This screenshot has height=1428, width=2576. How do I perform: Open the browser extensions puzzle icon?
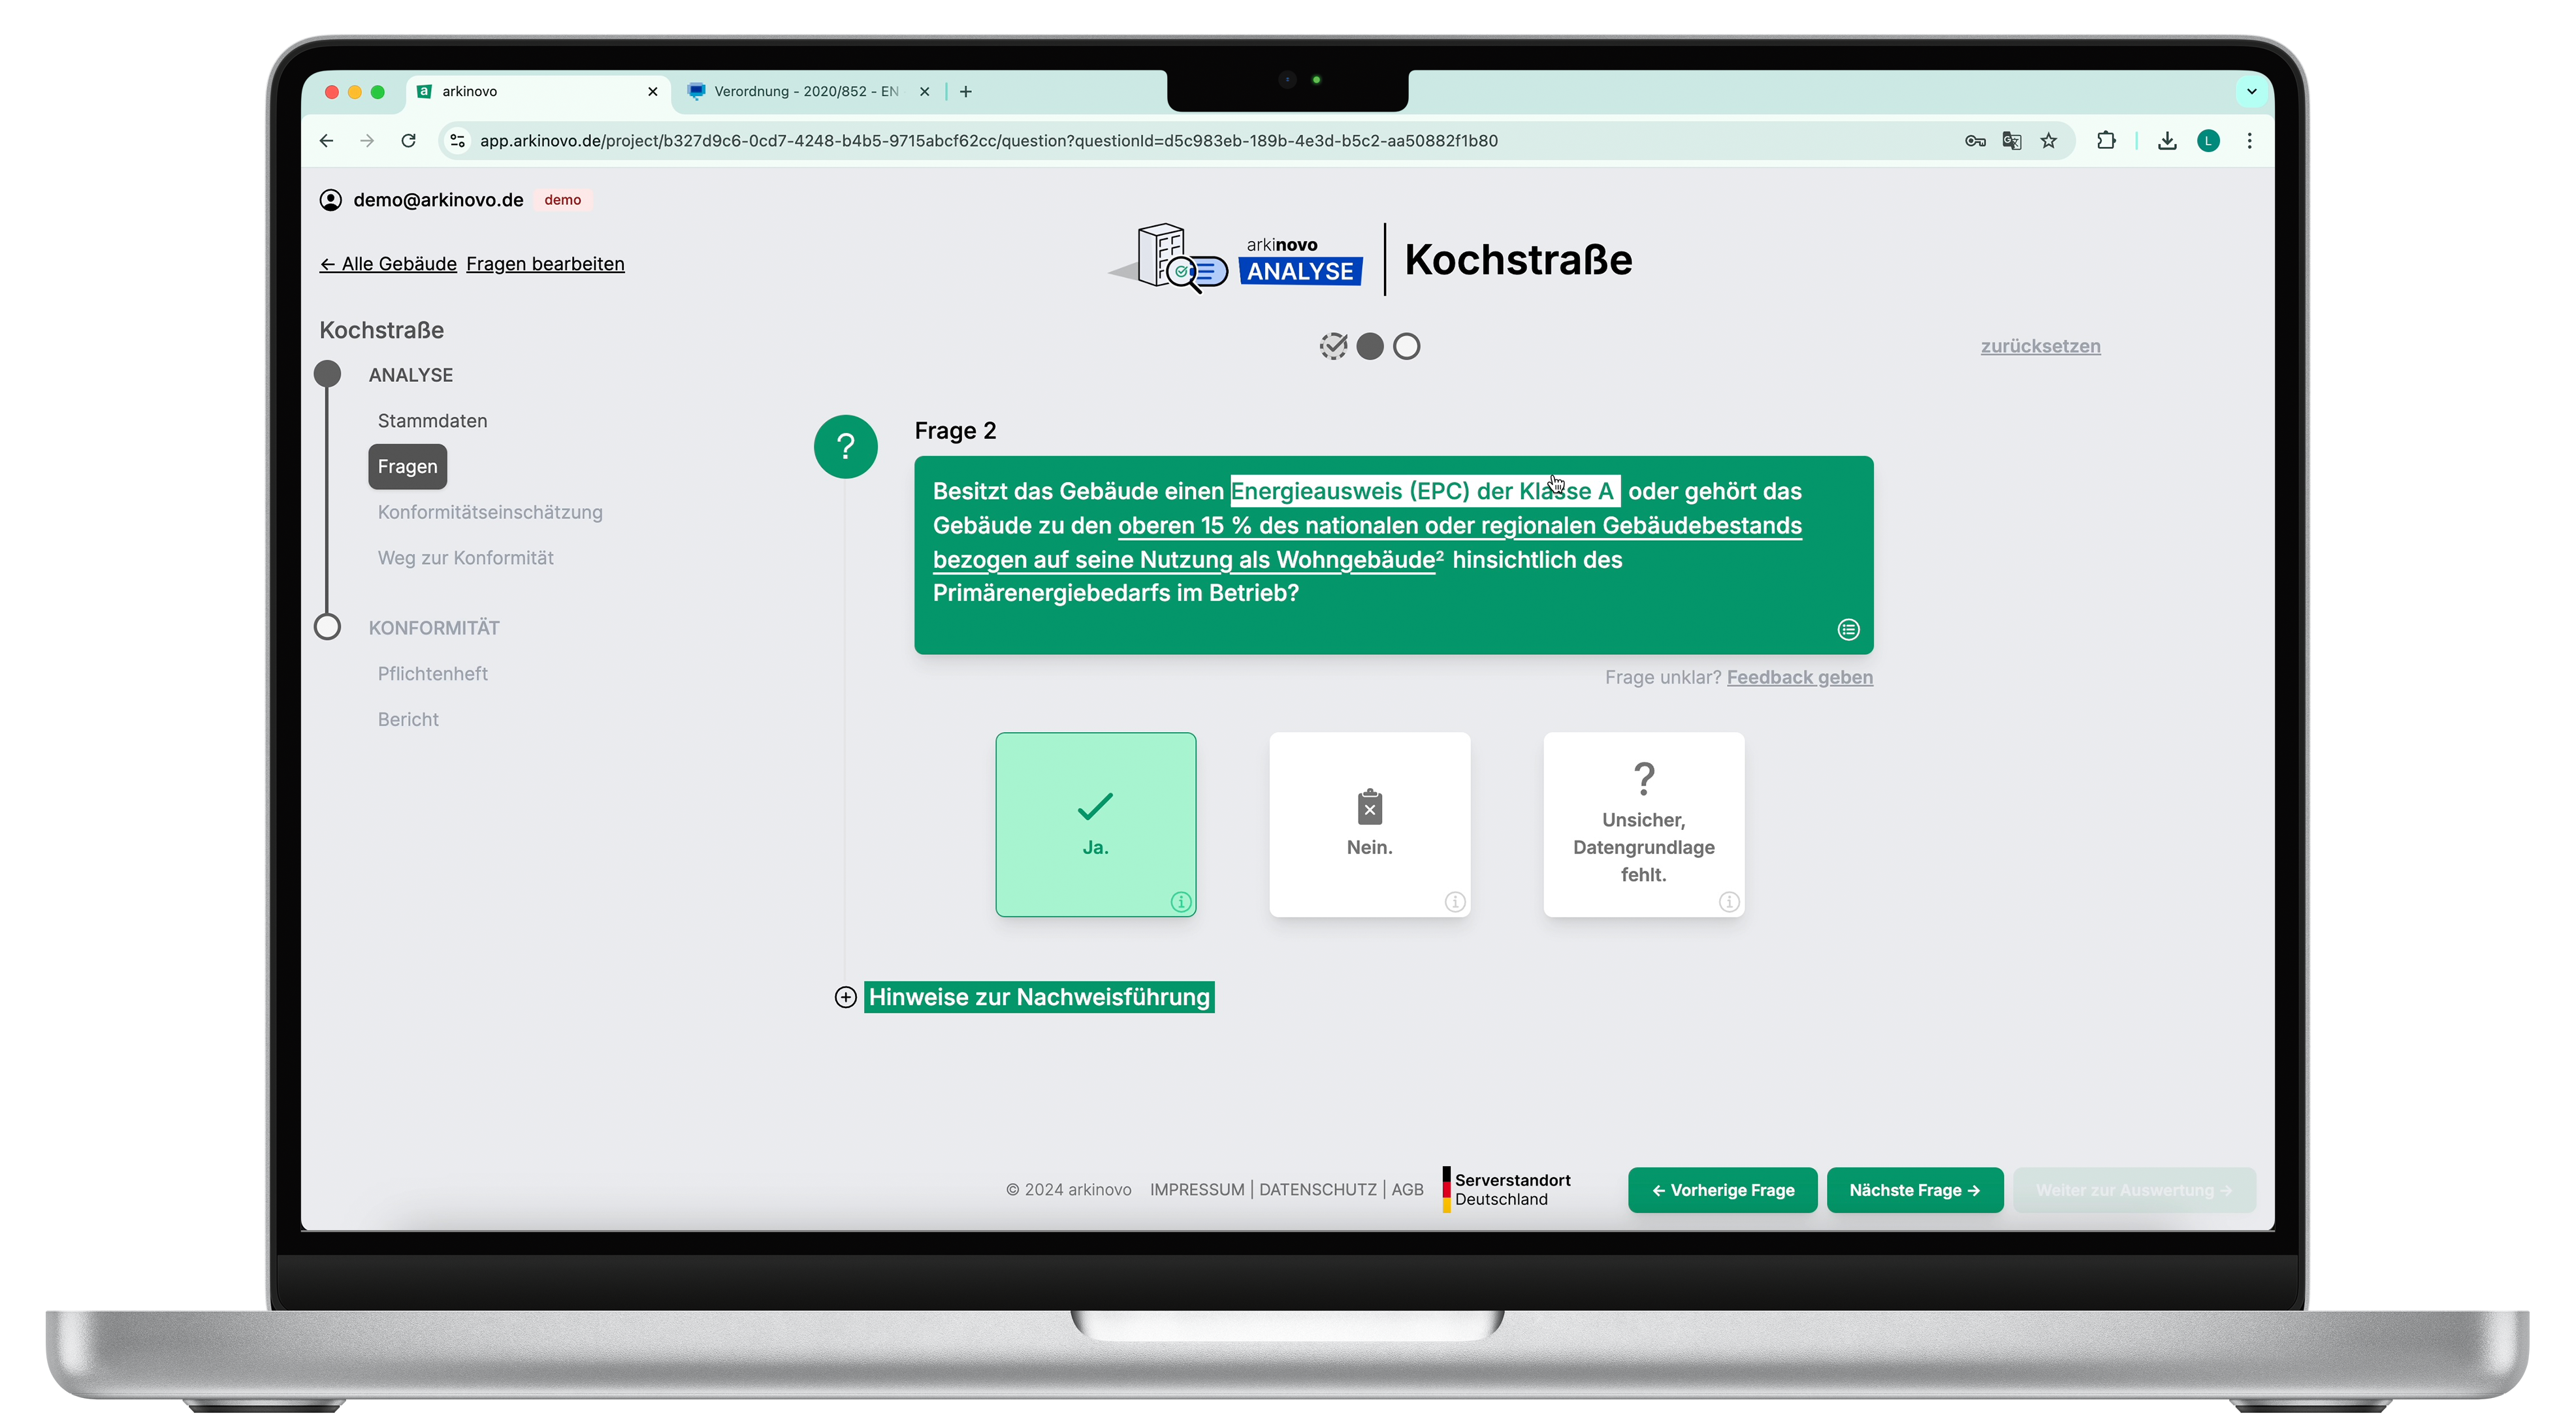pos(2106,141)
